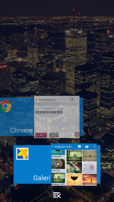Click the gray button next to ekle

(x=54, y=135)
